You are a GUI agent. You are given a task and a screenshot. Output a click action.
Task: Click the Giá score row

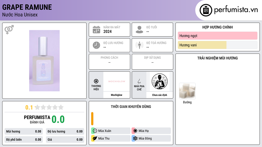pyautogui.click(x=65, y=140)
